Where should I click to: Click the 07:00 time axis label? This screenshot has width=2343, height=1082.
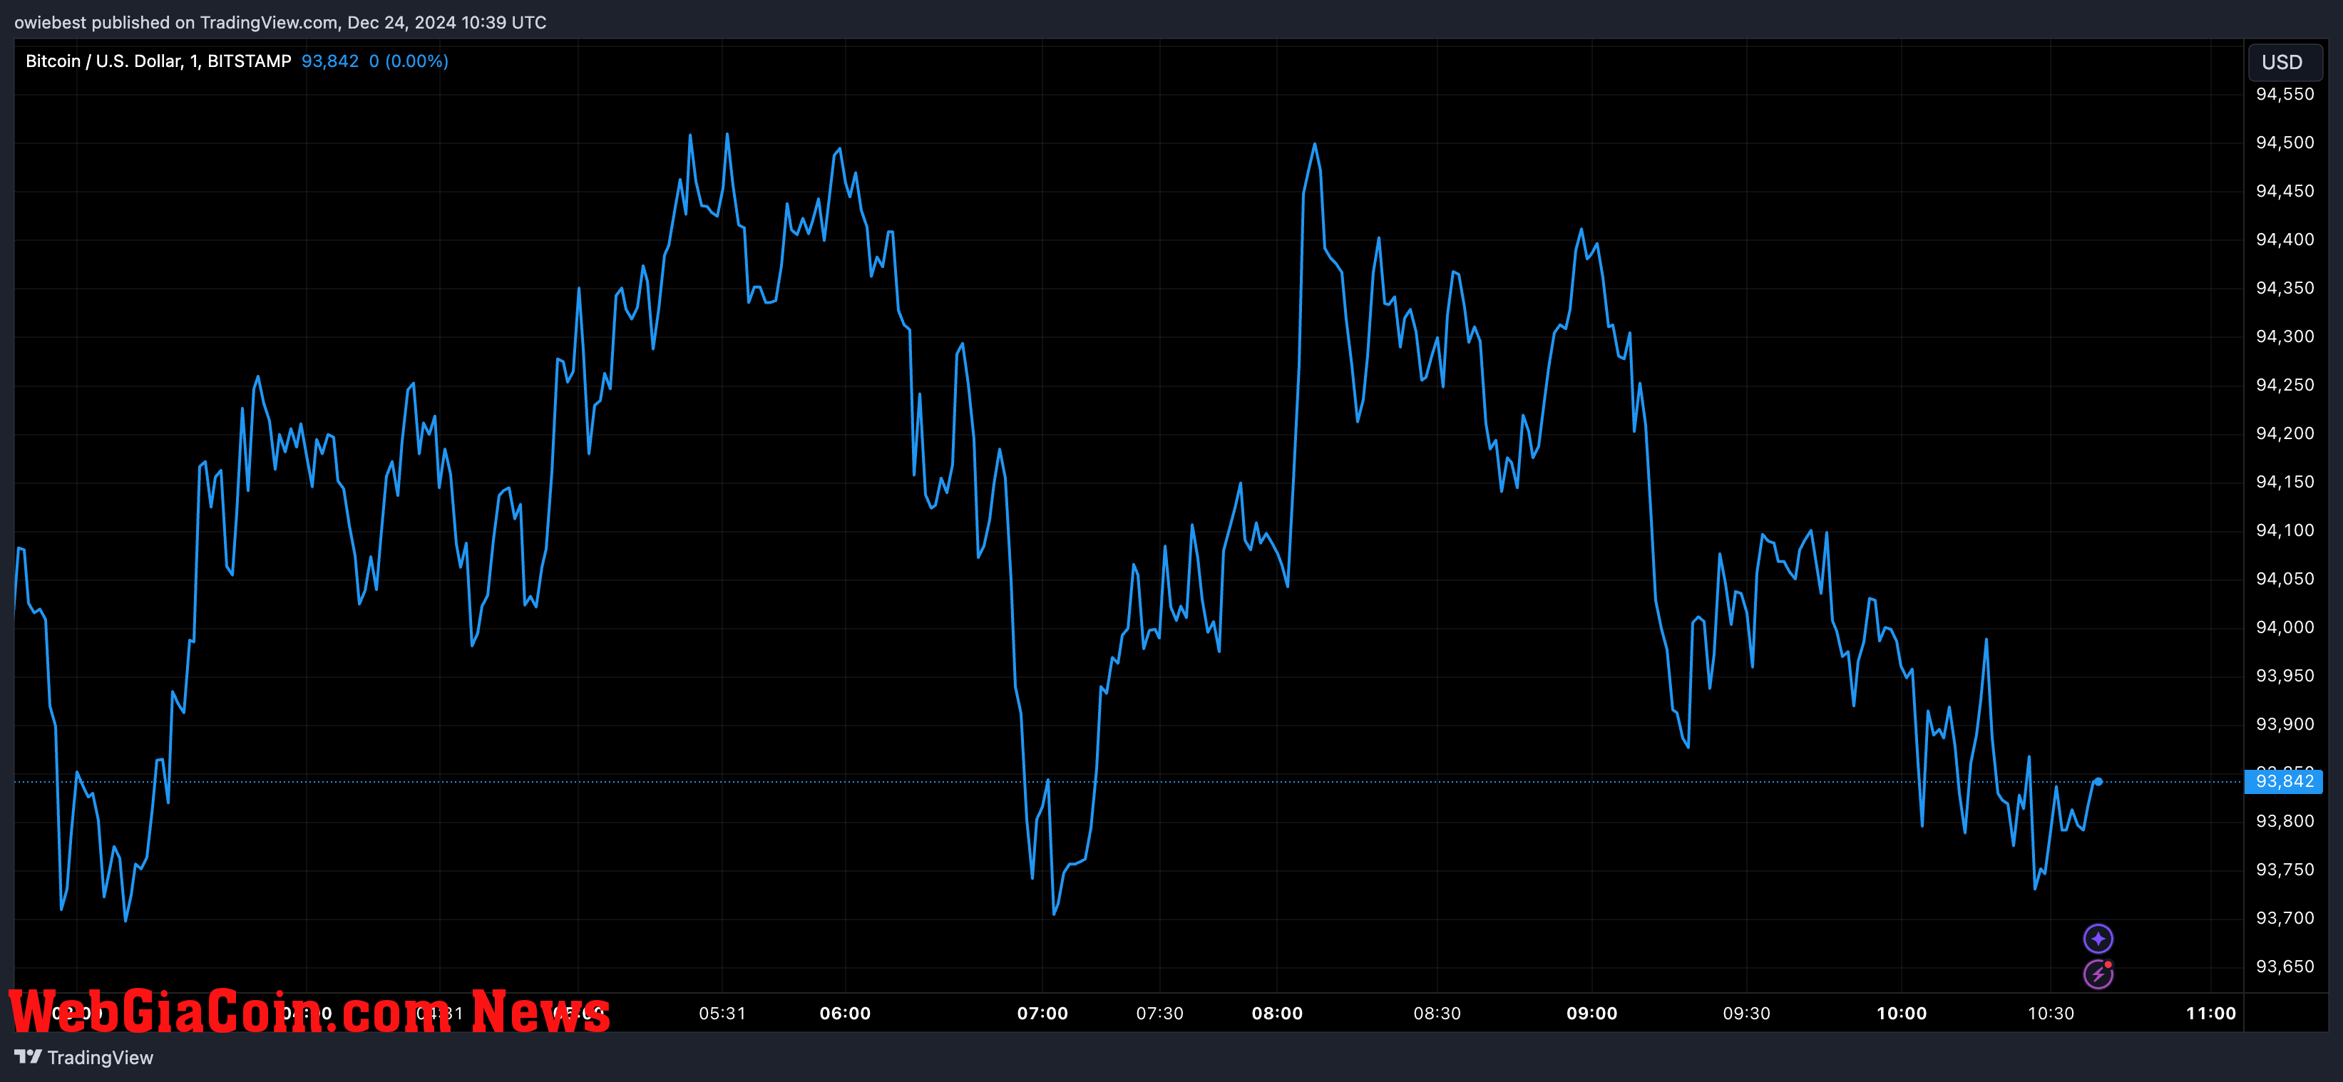click(1042, 1013)
